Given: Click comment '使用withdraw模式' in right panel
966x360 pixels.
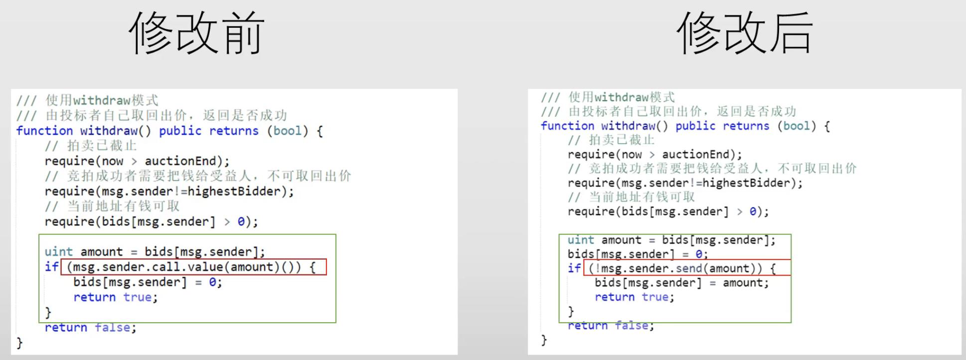Looking at the screenshot, I should [622, 97].
